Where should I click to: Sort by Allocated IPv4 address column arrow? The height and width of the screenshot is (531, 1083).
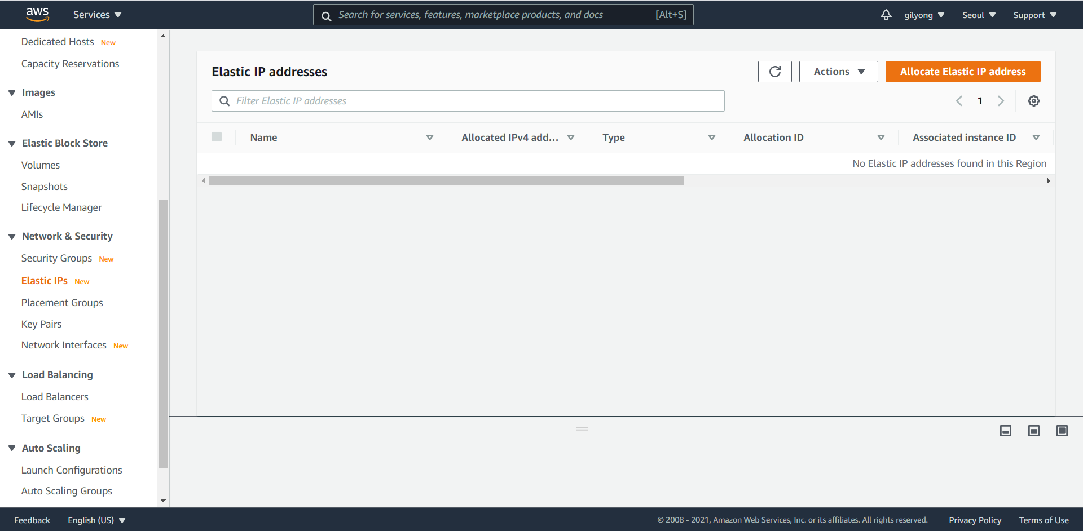[571, 138]
